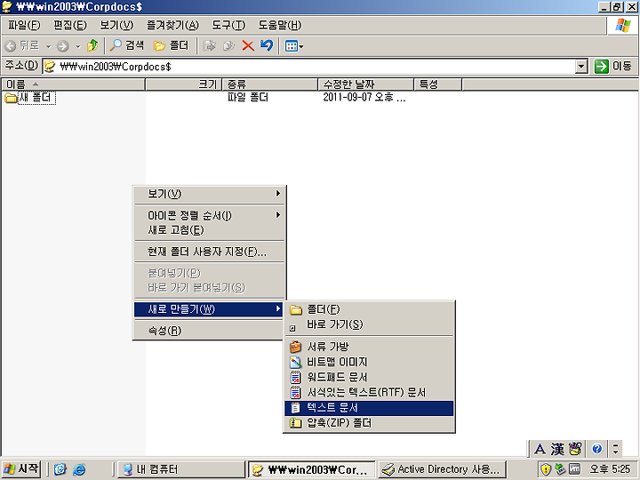Choose 속성(R) in context menu

point(210,331)
